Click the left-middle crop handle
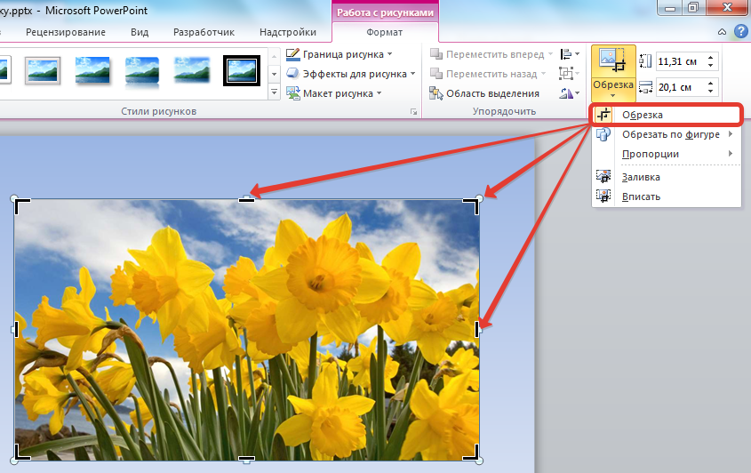 [16, 329]
